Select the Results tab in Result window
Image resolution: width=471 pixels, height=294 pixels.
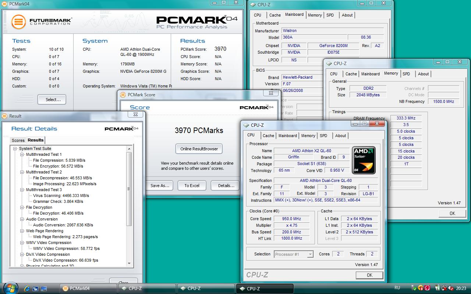coord(36,140)
